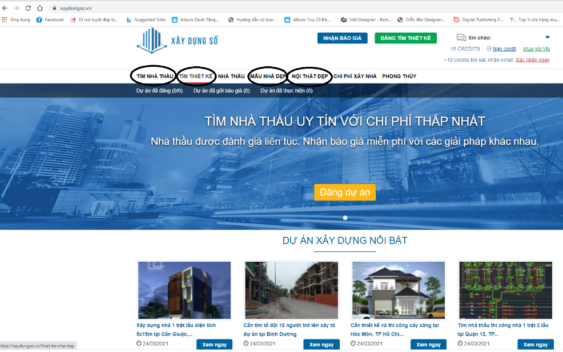Click the ĐĂNG TÌM THIẾT KẾ button
Image resolution: width=563 pixels, height=352 pixels.
pyautogui.click(x=405, y=38)
